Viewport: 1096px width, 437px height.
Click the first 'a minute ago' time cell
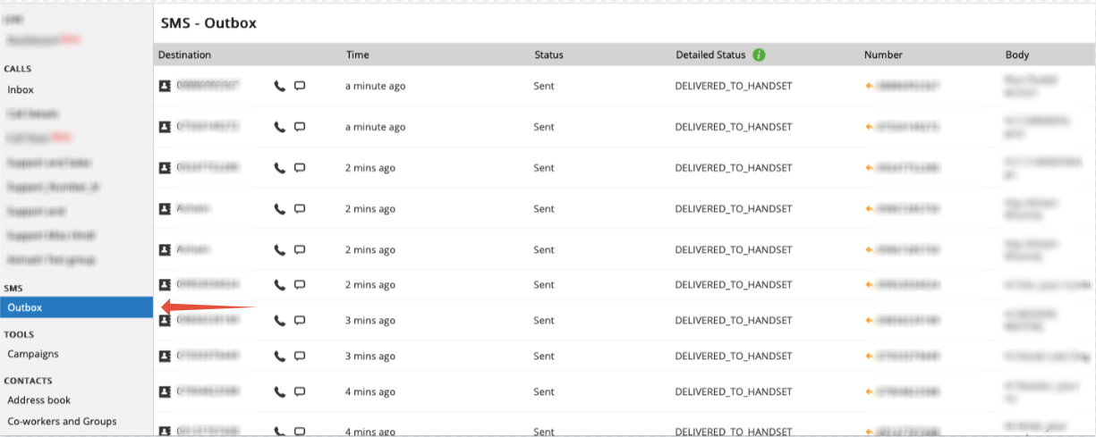pyautogui.click(x=375, y=86)
